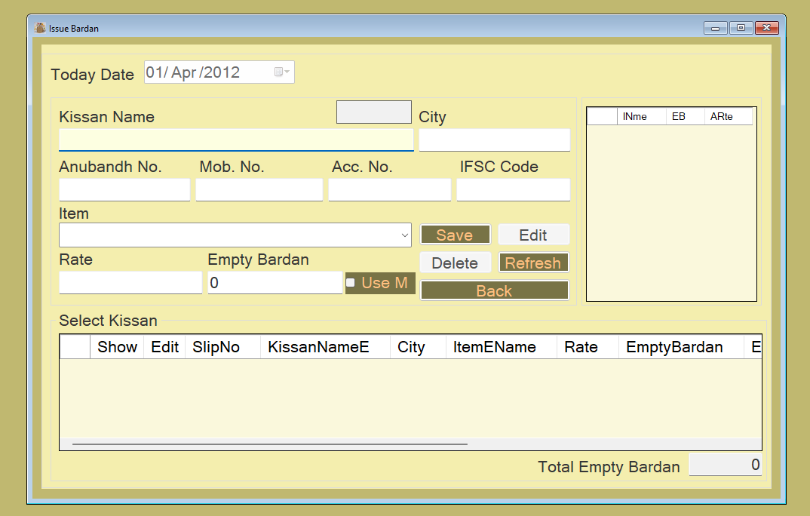This screenshot has width=810, height=516.
Task: Click the Edit column header in grid
Action: [164, 347]
